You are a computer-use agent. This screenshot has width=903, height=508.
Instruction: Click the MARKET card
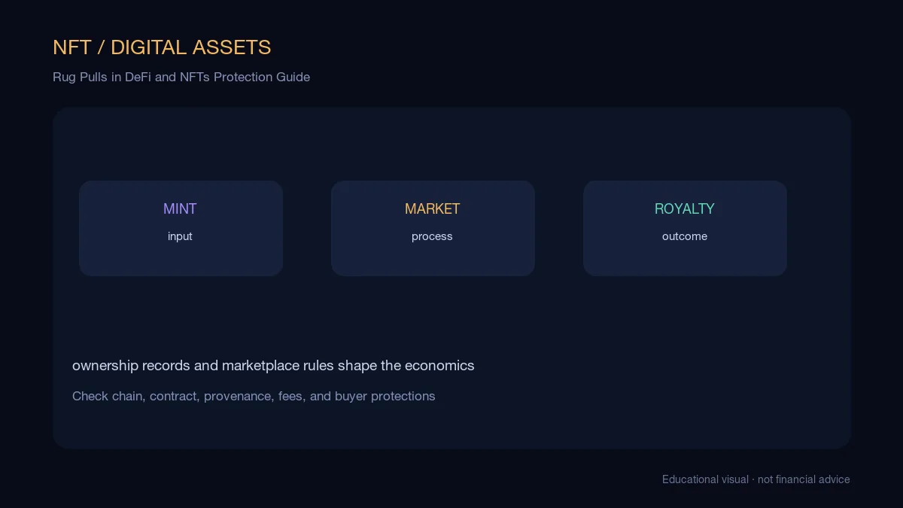tap(433, 228)
